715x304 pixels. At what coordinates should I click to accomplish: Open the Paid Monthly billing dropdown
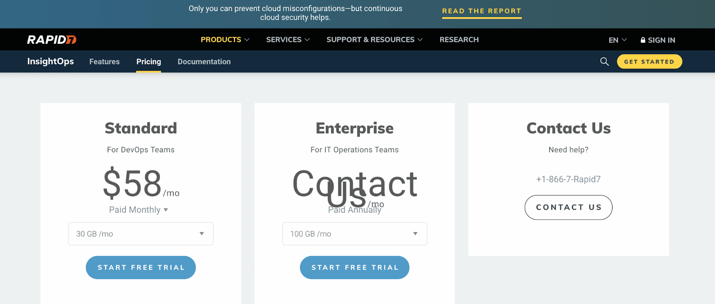point(139,210)
